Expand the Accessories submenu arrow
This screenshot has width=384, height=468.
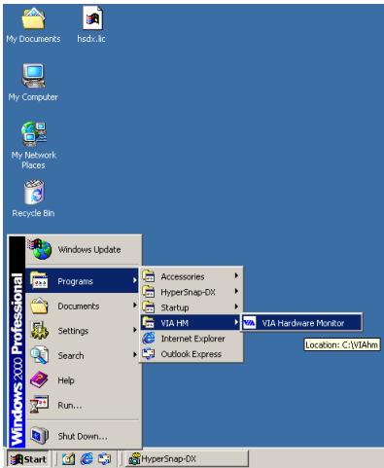(236, 275)
